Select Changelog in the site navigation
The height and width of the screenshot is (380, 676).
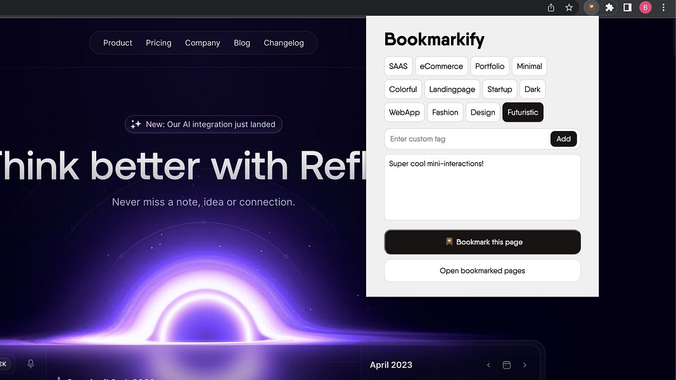pos(284,42)
